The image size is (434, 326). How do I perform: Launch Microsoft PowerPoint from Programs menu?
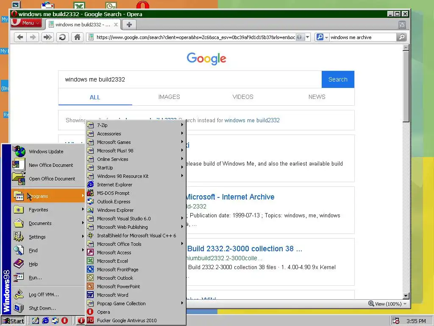click(136, 287)
